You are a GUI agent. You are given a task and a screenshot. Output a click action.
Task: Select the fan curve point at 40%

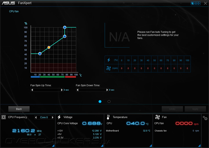point(40,54)
